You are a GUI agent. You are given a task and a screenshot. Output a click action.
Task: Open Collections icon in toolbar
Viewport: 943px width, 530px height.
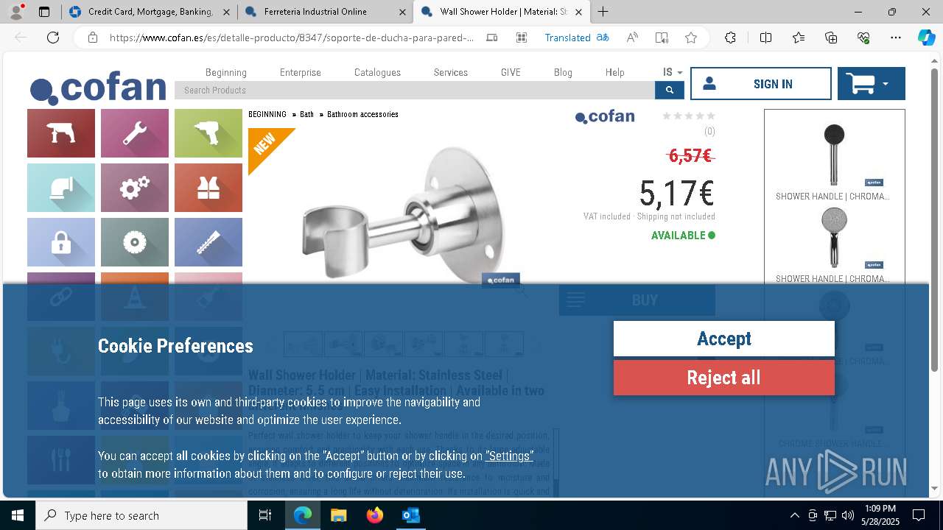tap(831, 38)
